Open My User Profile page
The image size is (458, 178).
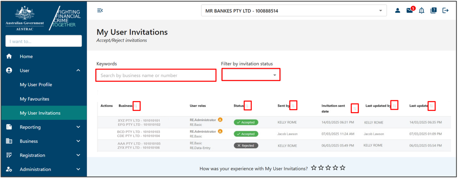(x=36, y=85)
